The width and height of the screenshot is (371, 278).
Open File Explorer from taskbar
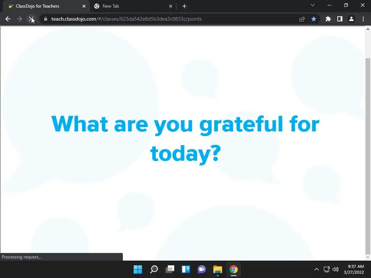[218, 269]
